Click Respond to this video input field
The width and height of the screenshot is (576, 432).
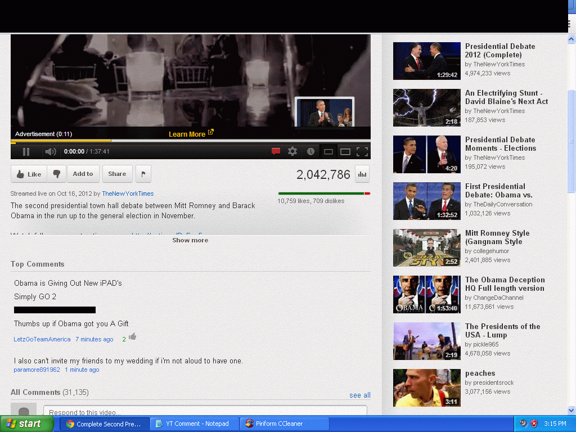205,411
